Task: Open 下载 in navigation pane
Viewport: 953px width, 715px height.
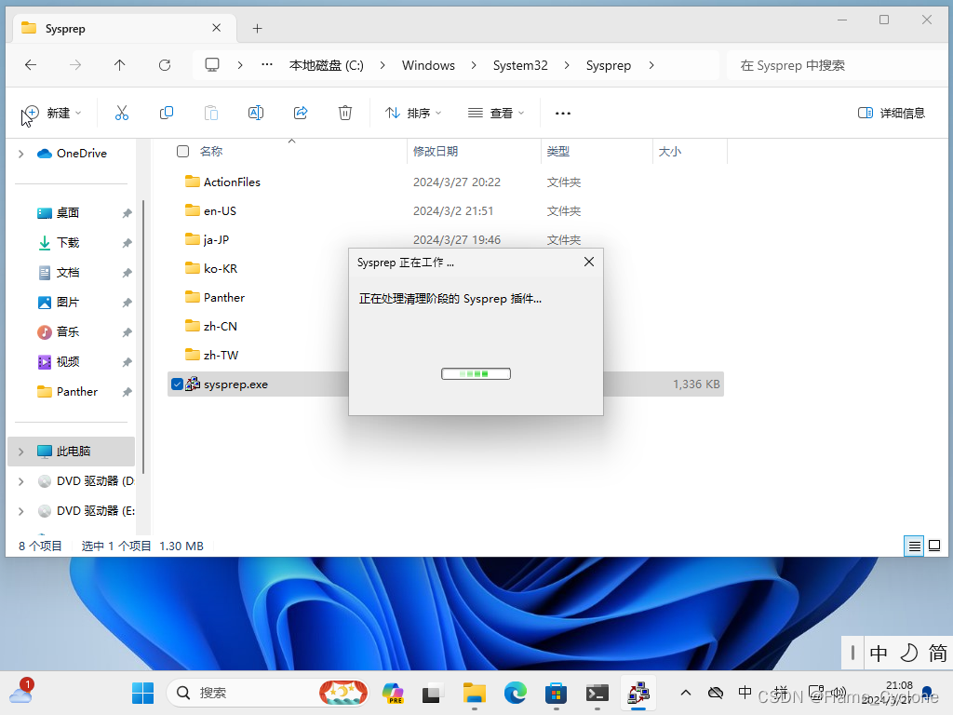Action: tap(68, 243)
